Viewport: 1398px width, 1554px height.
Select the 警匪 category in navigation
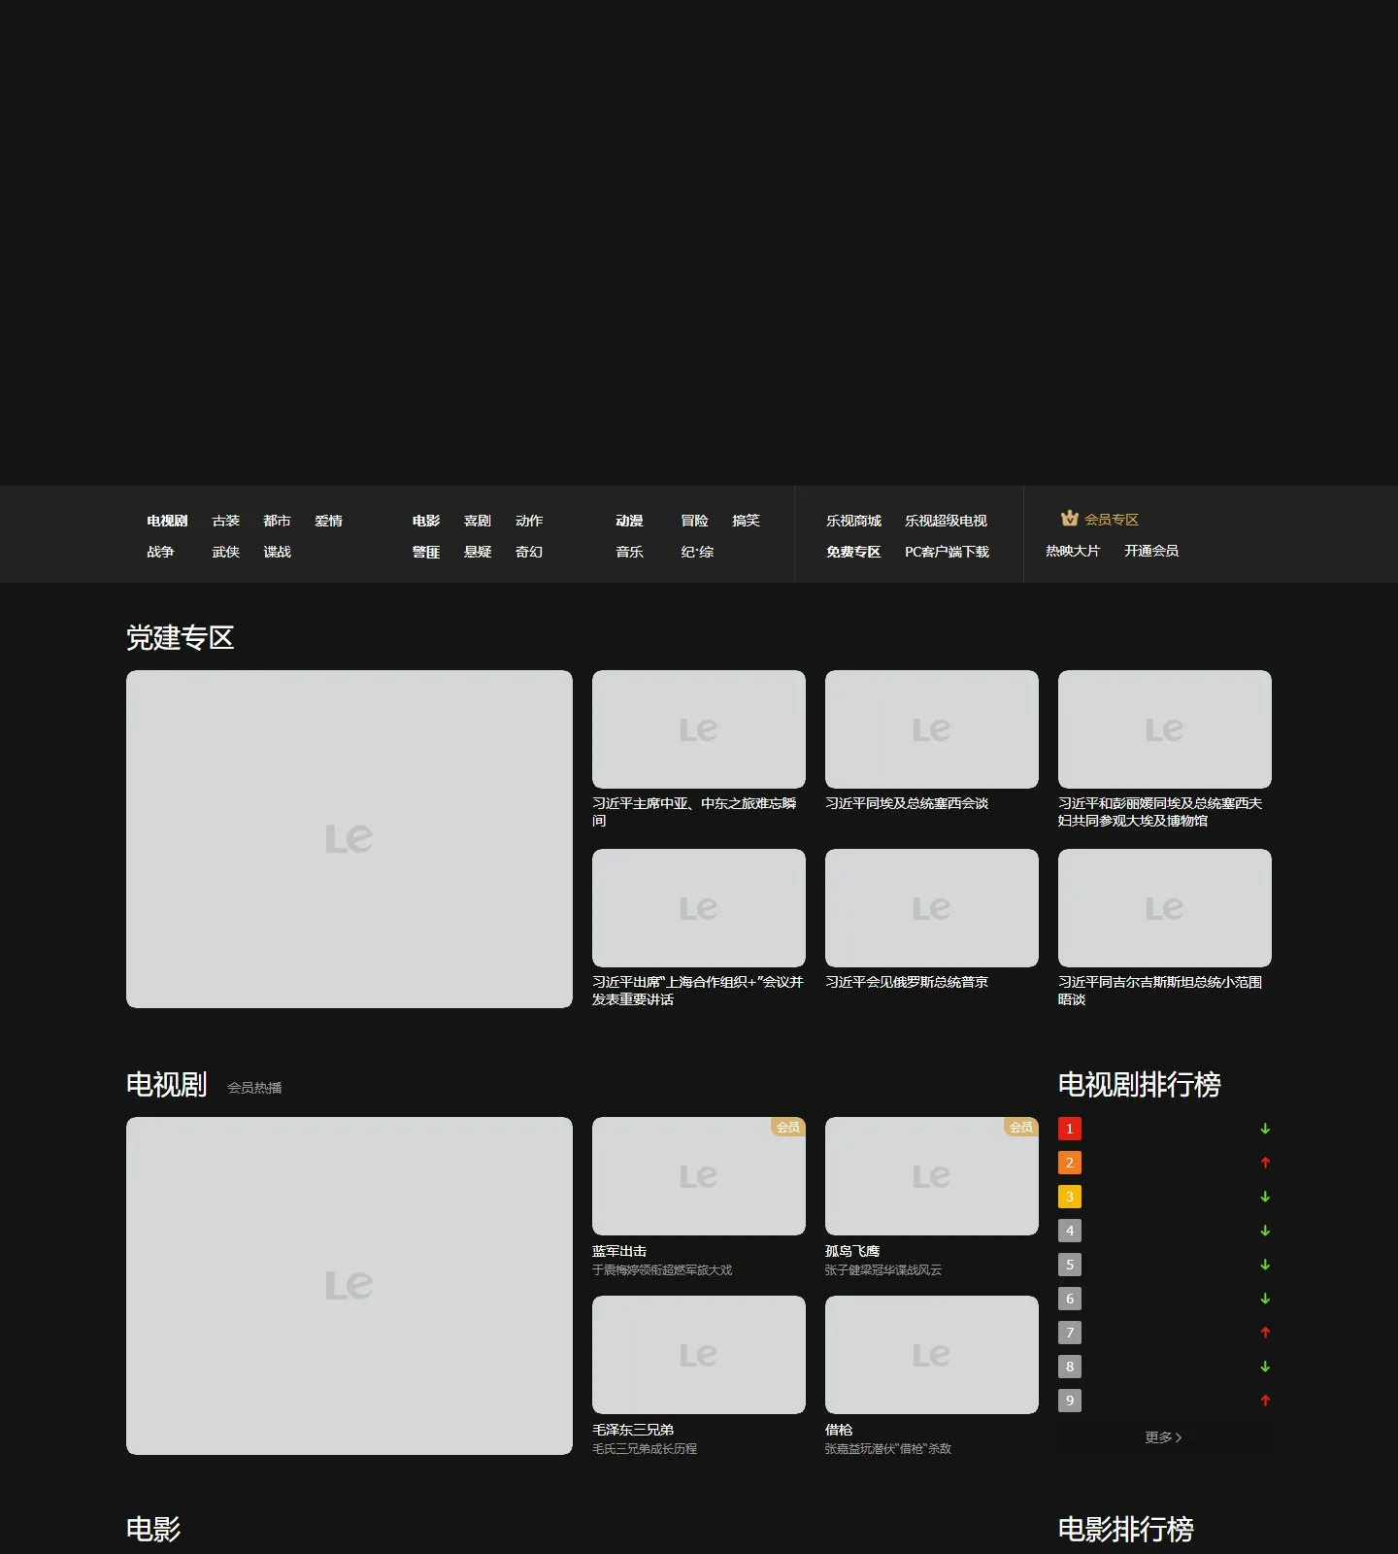point(425,552)
